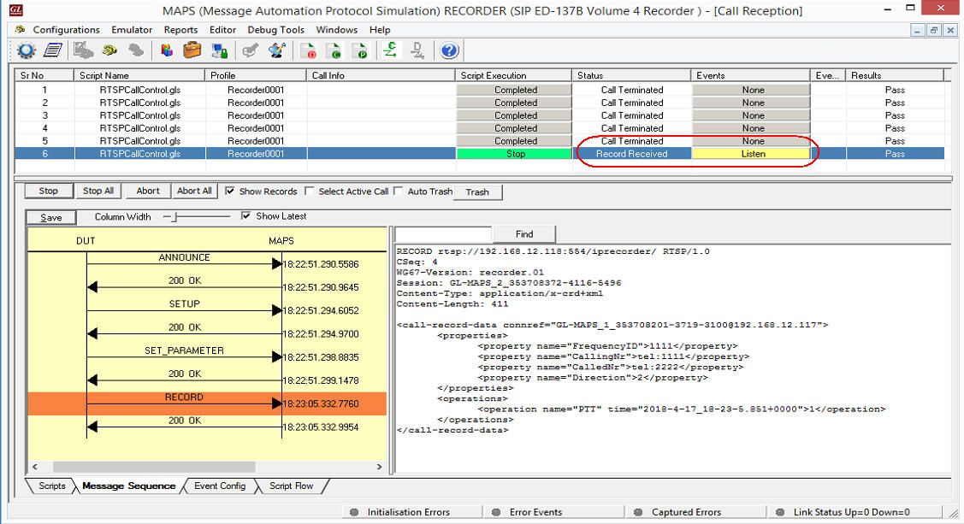Click the yellow telephone toolbar icon
This screenshot has width=964, height=524.
(x=110, y=50)
